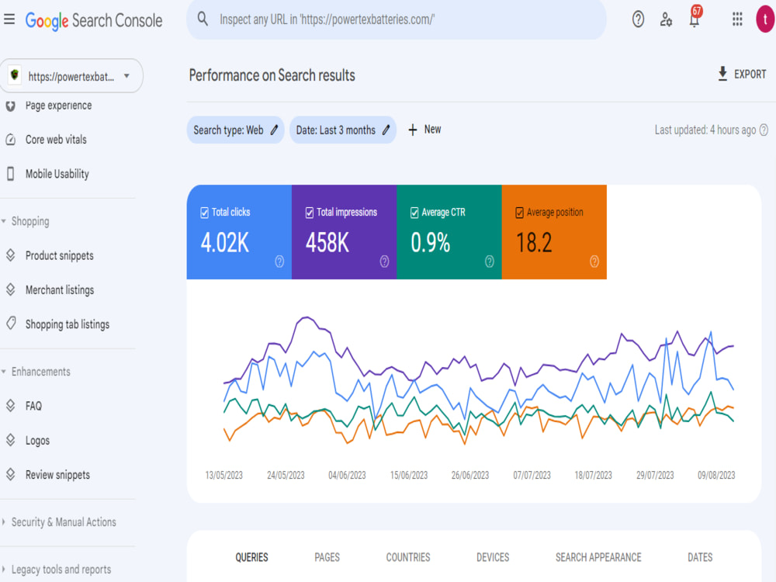This screenshot has width=776, height=582.
Task: Open the Google apps grid
Action: (x=737, y=19)
